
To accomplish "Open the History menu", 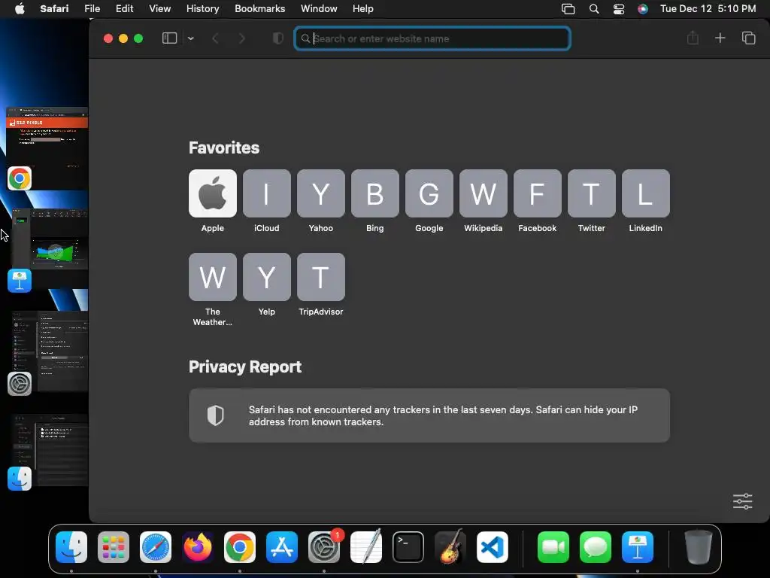I will [x=202, y=9].
